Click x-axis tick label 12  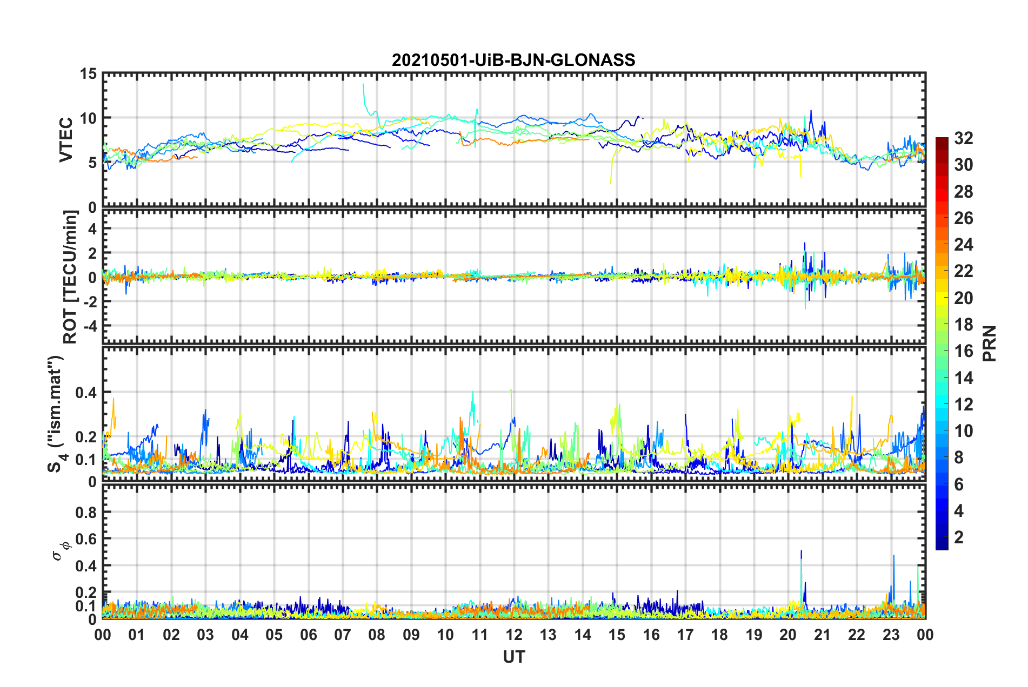[x=514, y=635]
